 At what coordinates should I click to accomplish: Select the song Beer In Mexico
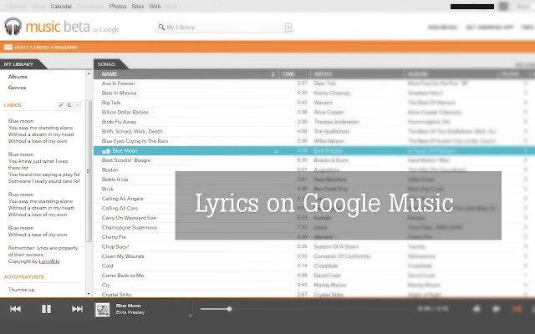[x=119, y=93]
